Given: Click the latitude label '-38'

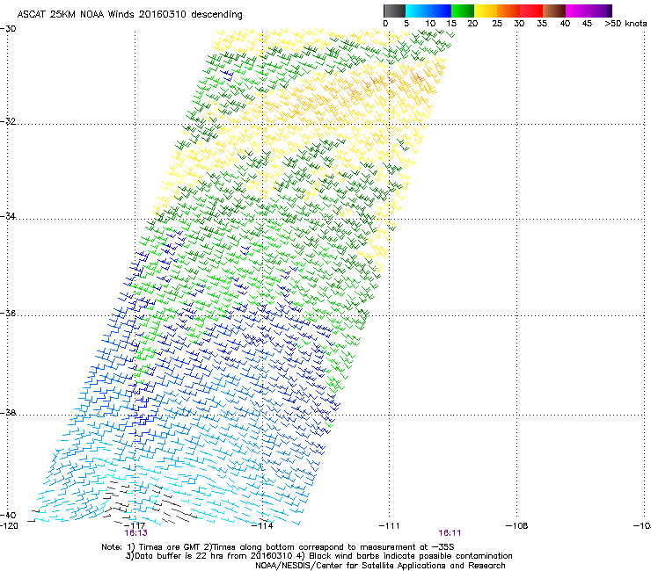Looking at the screenshot, I should click(8, 413).
